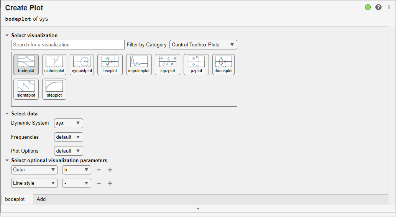
Task: Open the Filter by Category dropdown
Action: tap(203, 45)
